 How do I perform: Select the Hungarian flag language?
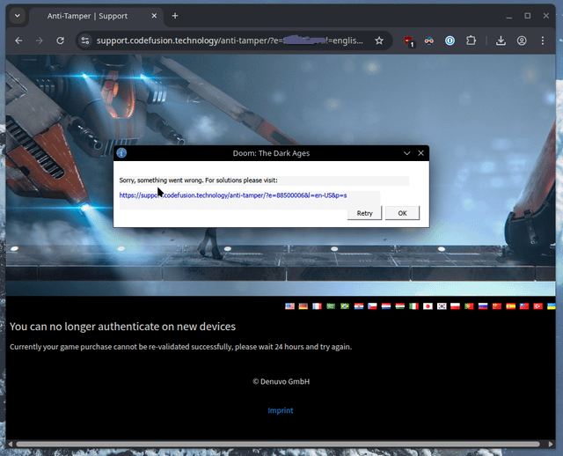click(400, 306)
